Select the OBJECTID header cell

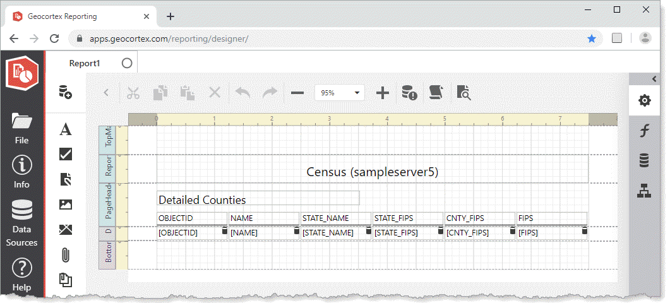click(x=192, y=218)
